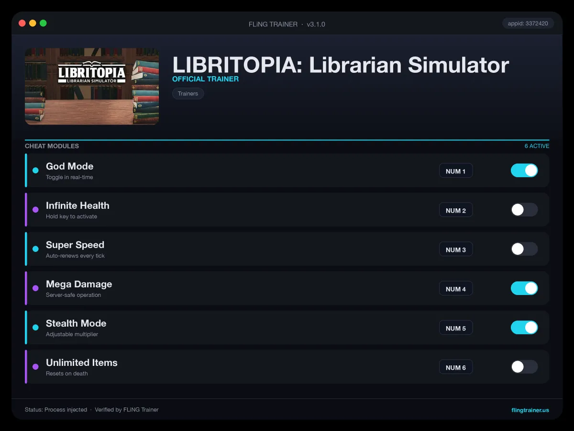574x431 pixels.
Task: Click the FLiNG TRAINER v3.1.0 window title
Action: point(287,24)
